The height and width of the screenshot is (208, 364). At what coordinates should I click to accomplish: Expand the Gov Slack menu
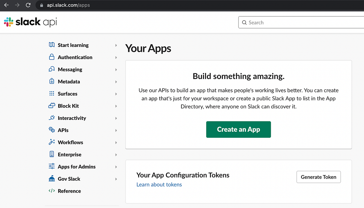point(116,179)
